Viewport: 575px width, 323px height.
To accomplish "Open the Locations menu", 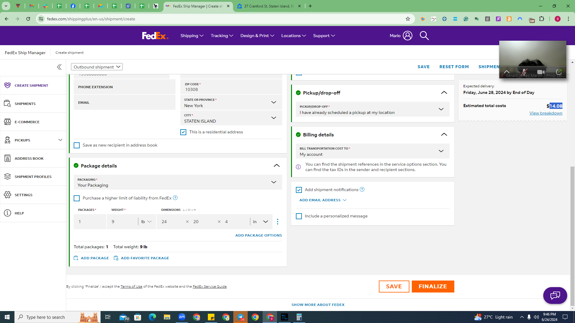I will [293, 36].
